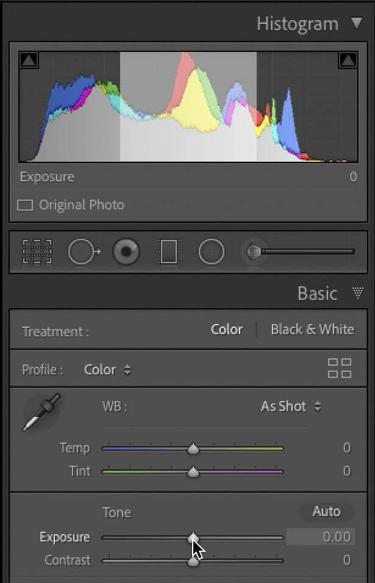Select the Crop Overlay tool
This screenshot has height=583, width=375.
coord(37,252)
